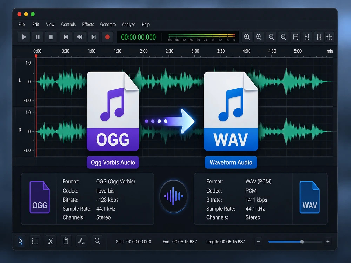Skip to the start of the track
Image resolution: width=351 pixels, height=263 pixels.
pos(66,37)
